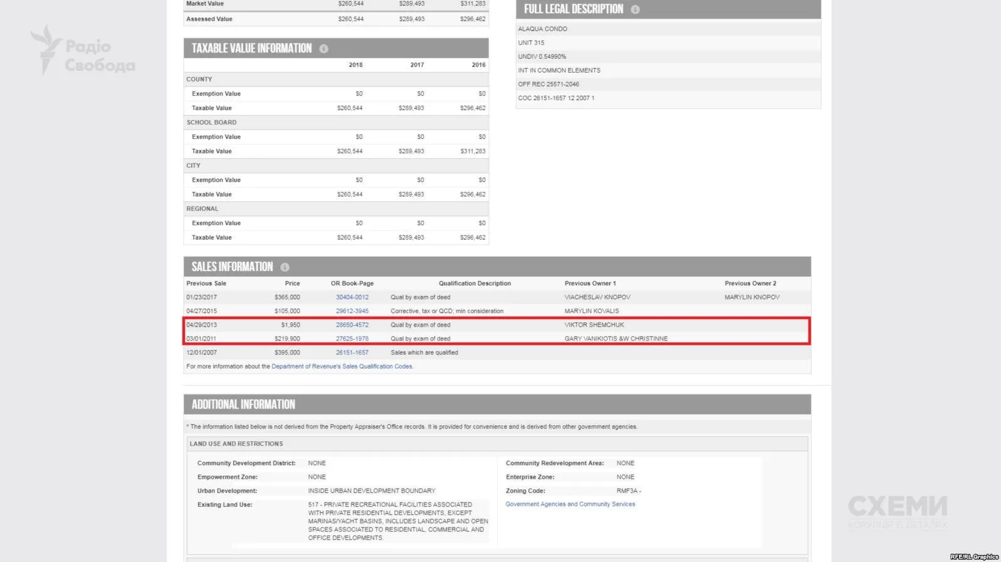Click info icon beside Full Legal Description
1001x562 pixels.
[635, 9]
